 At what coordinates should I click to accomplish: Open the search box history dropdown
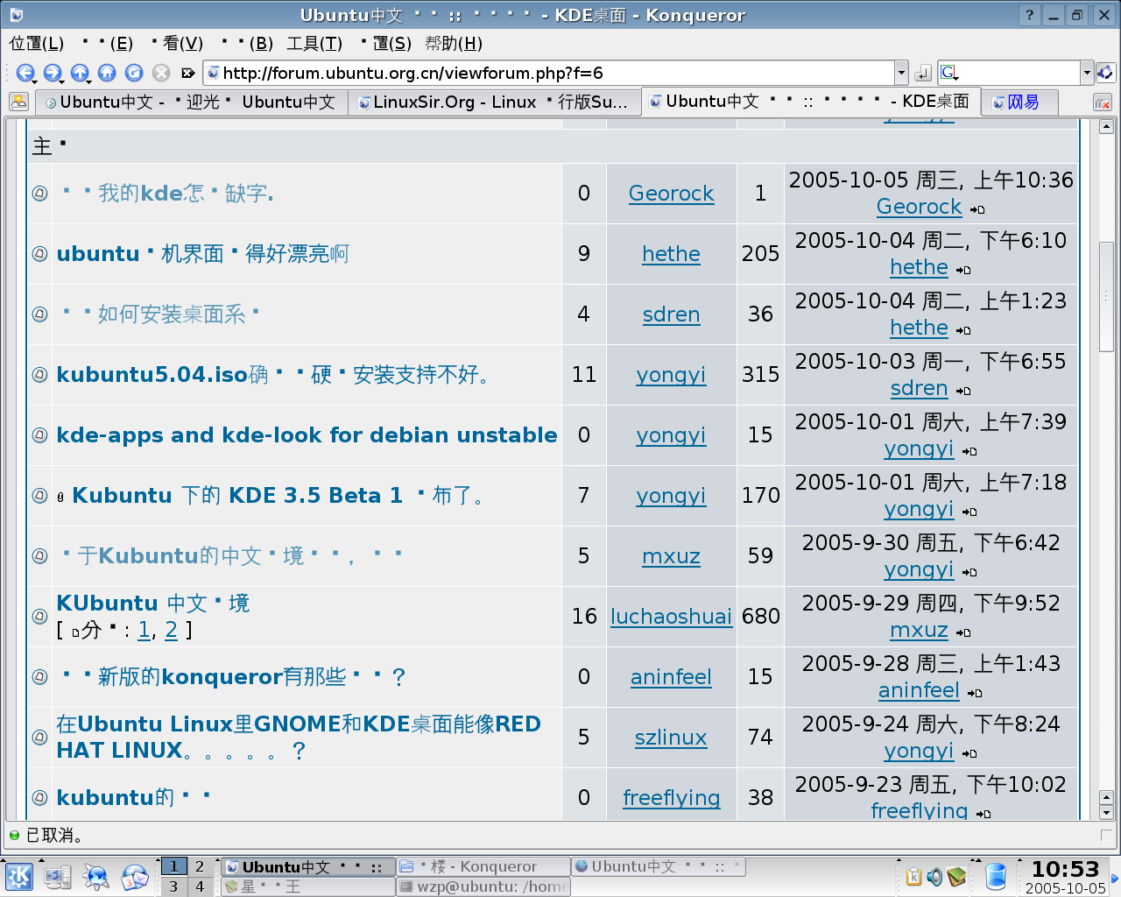point(1087,73)
